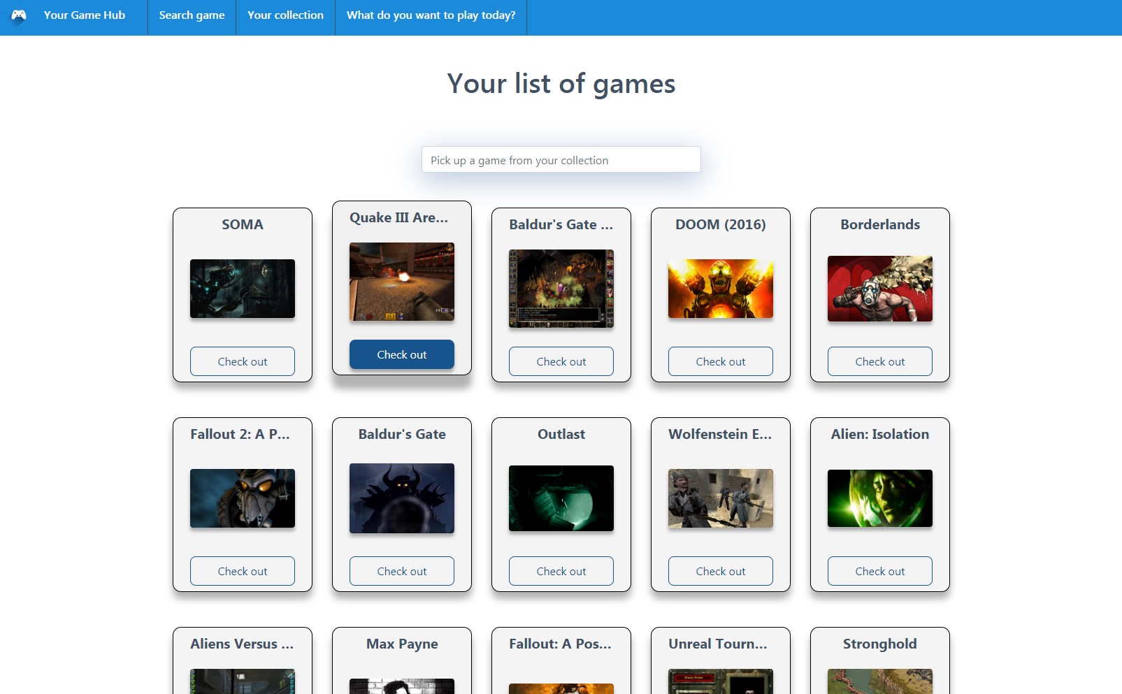Click the Stronghold title
The height and width of the screenshot is (694, 1122).
(880, 644)
